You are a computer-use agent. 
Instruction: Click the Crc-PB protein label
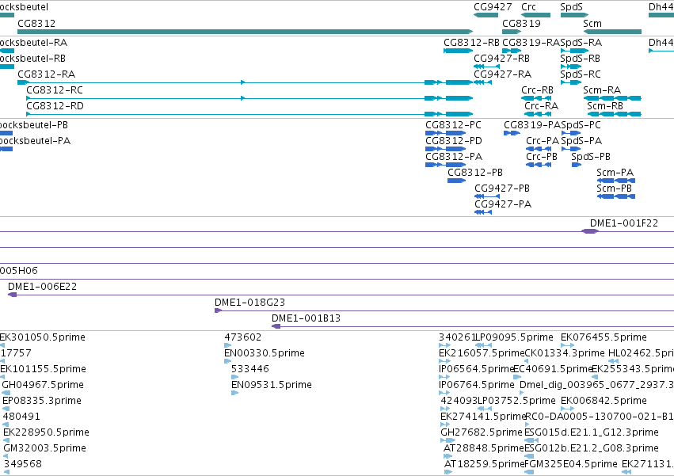pos(542,157)
